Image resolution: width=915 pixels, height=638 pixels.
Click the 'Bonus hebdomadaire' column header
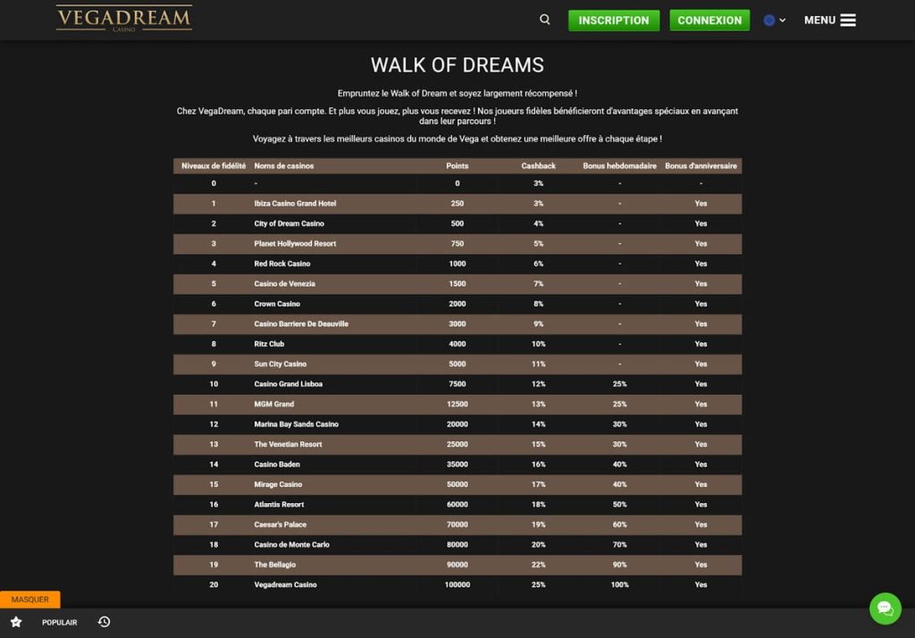(620, 166)
